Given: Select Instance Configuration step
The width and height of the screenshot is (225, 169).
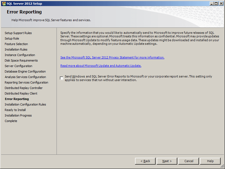Looking at the screenshot, I should coord(20,55).
